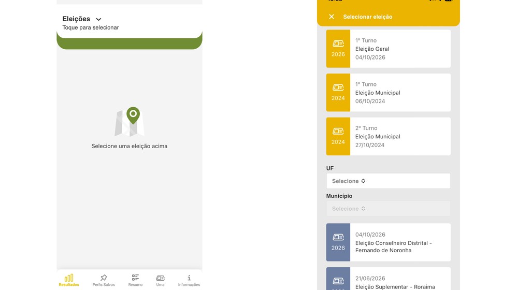Click the 'Selecionar eleição' header title
518x290 pixels.
368,17
